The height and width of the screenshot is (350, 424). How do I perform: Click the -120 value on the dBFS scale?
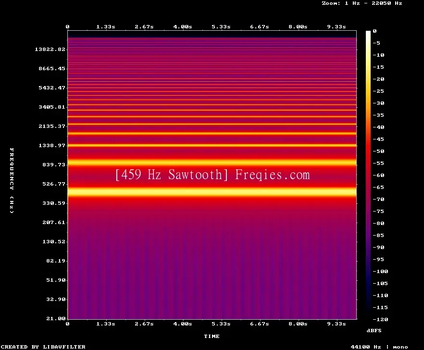[380, 319]
